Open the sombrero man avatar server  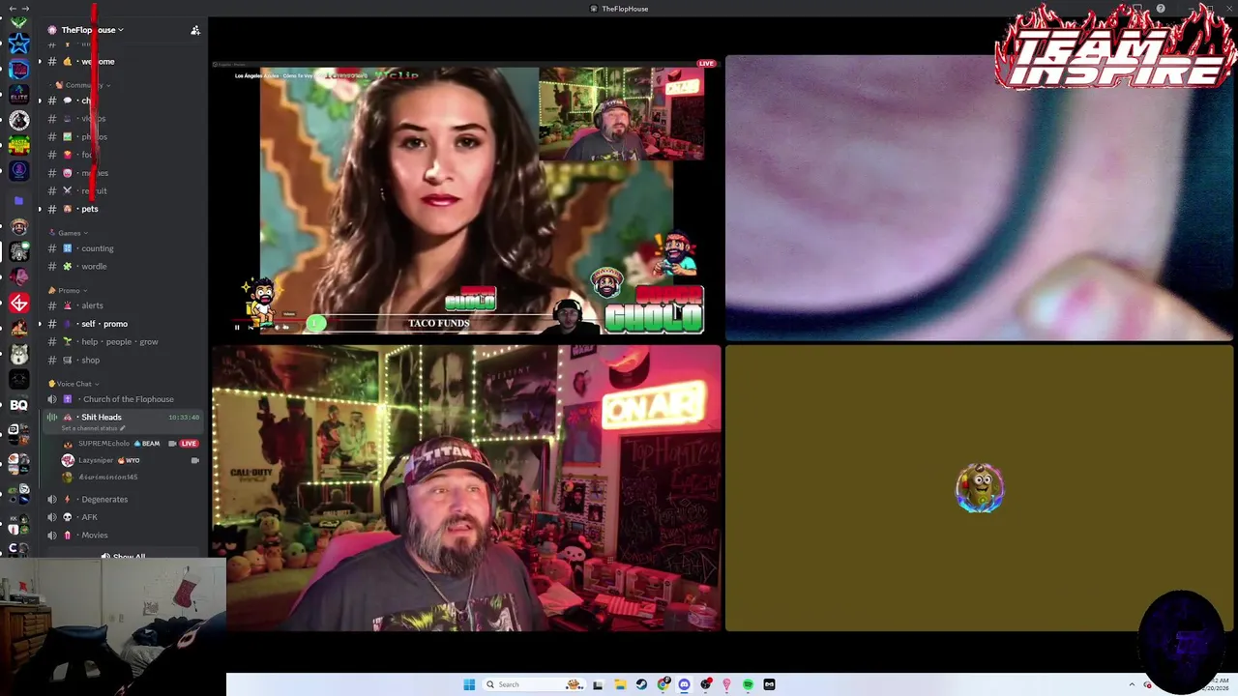[18, 227]
